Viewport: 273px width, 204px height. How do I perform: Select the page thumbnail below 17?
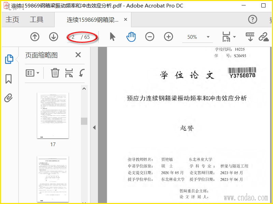click(x=53, y=179)
